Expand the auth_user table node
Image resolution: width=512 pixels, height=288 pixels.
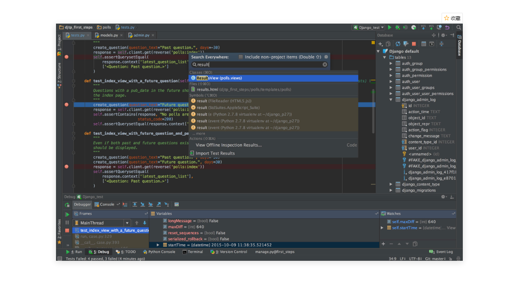click(391, 82)
